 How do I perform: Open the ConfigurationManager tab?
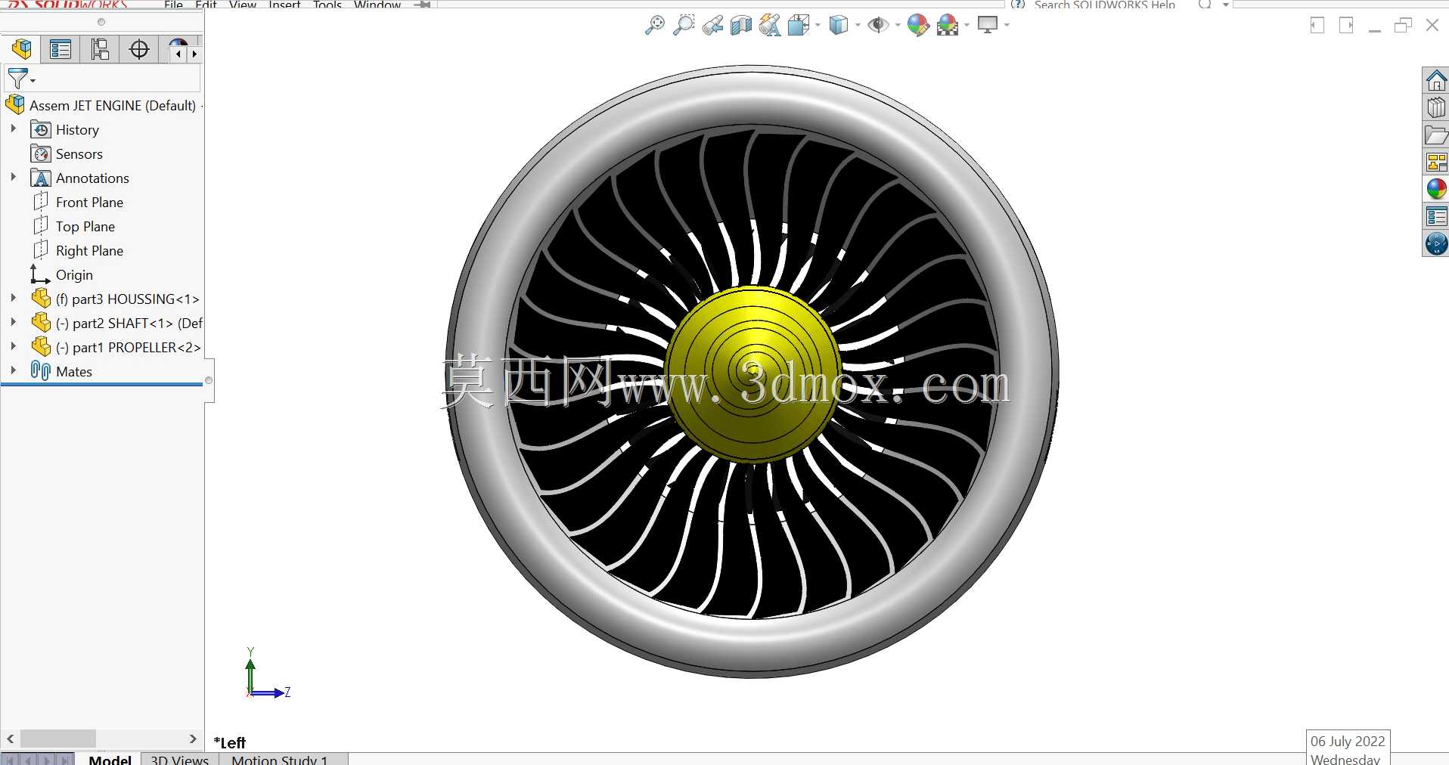[x=100, y=50]
